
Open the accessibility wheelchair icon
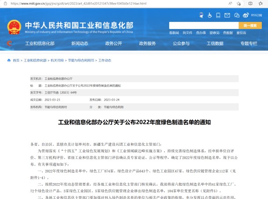click(210, 15)
